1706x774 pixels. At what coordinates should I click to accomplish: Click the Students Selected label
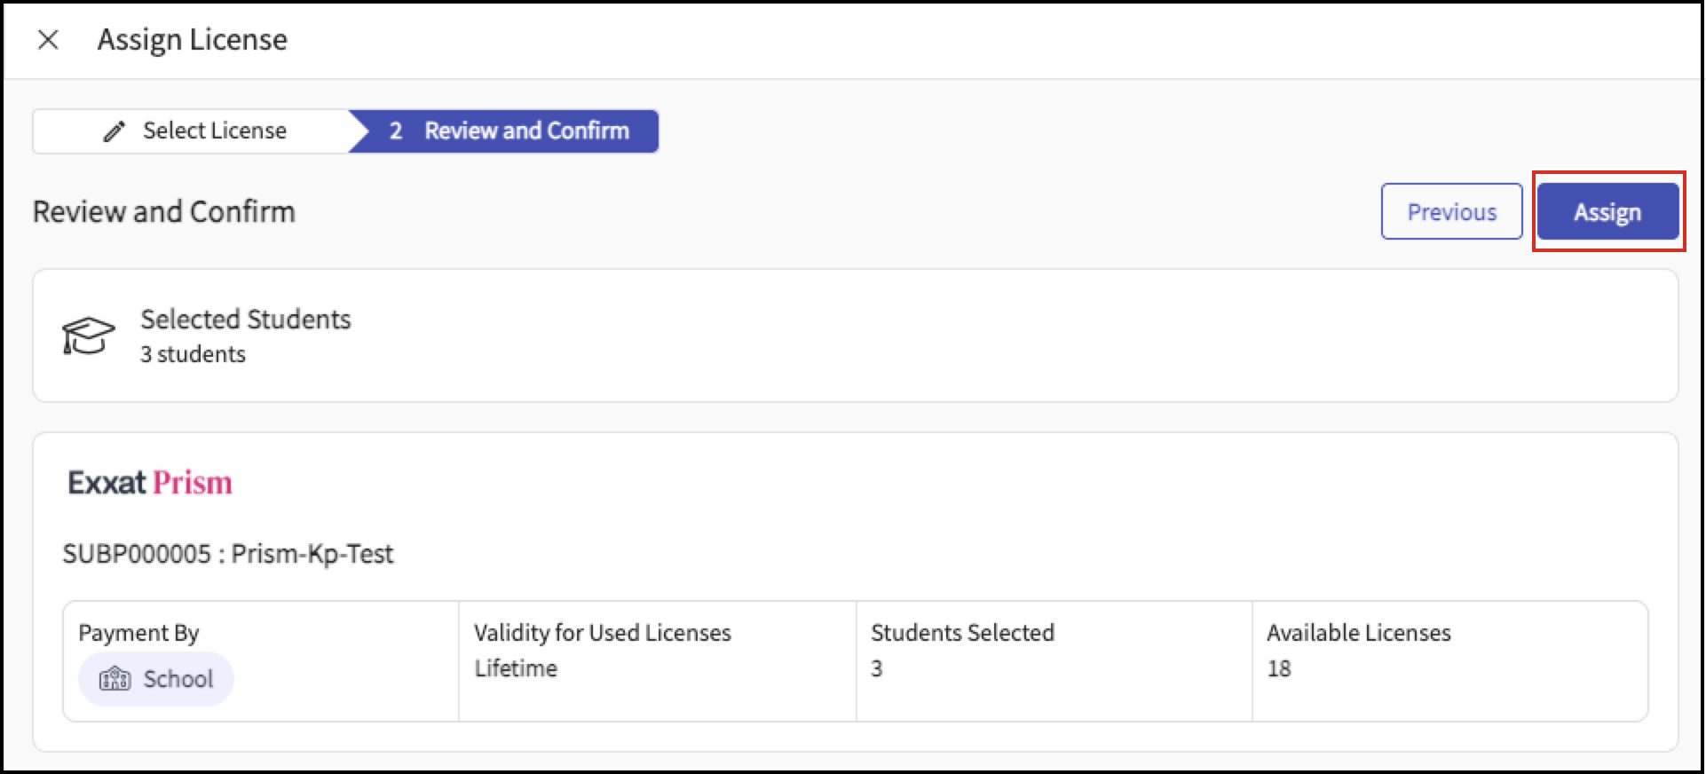click(x=962, y=633)
